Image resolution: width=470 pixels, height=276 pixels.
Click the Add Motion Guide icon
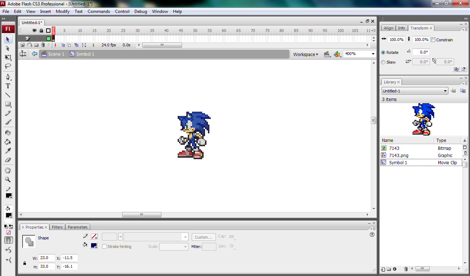tap(29, 45)
